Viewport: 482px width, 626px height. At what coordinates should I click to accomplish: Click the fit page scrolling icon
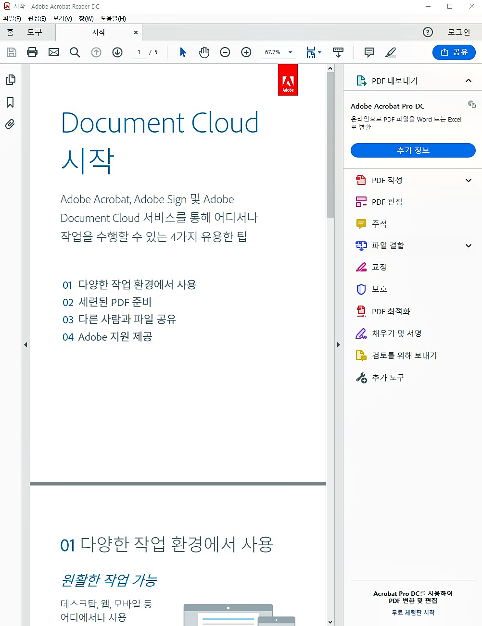(311, 52)
